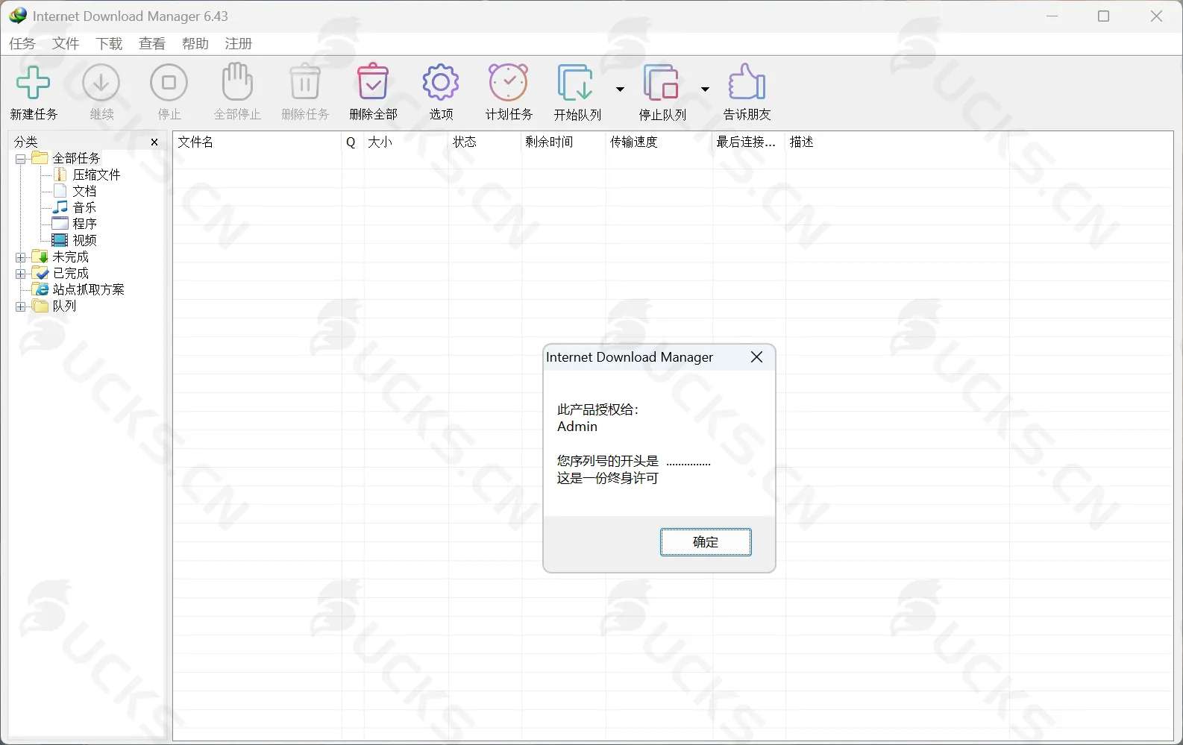The height and width of the screenshot is (745, 1183).
Task: Close the 分类 side panel
Action: click(154, 142)
